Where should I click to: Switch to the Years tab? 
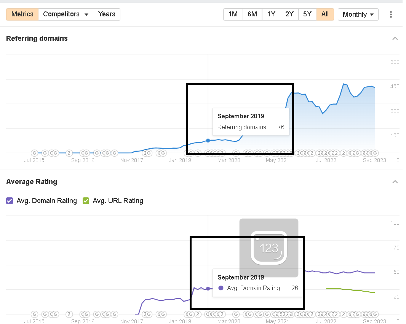pos(106,14)
